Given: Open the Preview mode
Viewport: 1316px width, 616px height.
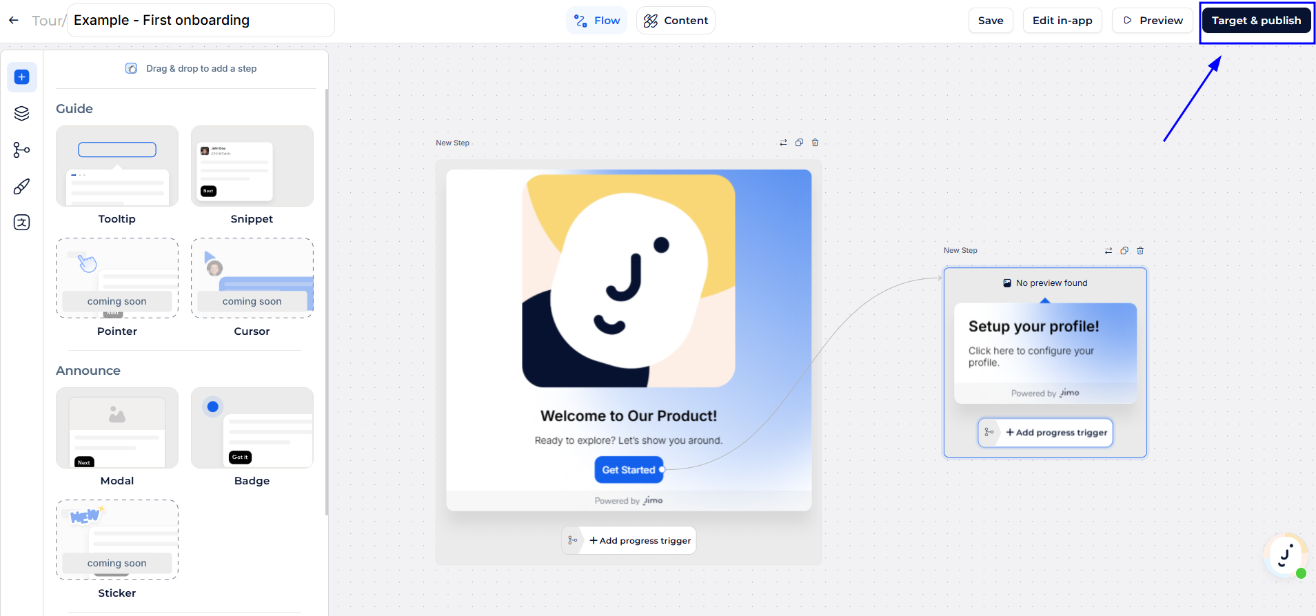Looking at the screenshot, I should click(x=1153, y=21).
